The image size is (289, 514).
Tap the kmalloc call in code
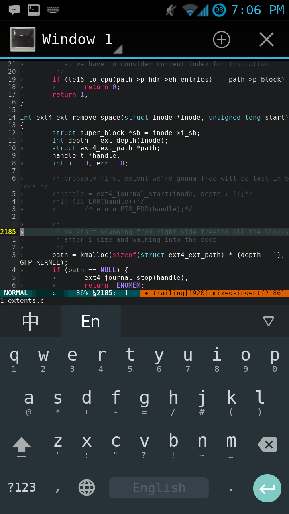pyautogui.click(x=94, y=255)
